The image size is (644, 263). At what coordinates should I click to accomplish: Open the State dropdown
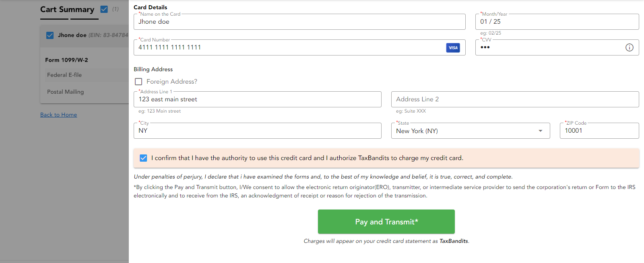(541, 131)
